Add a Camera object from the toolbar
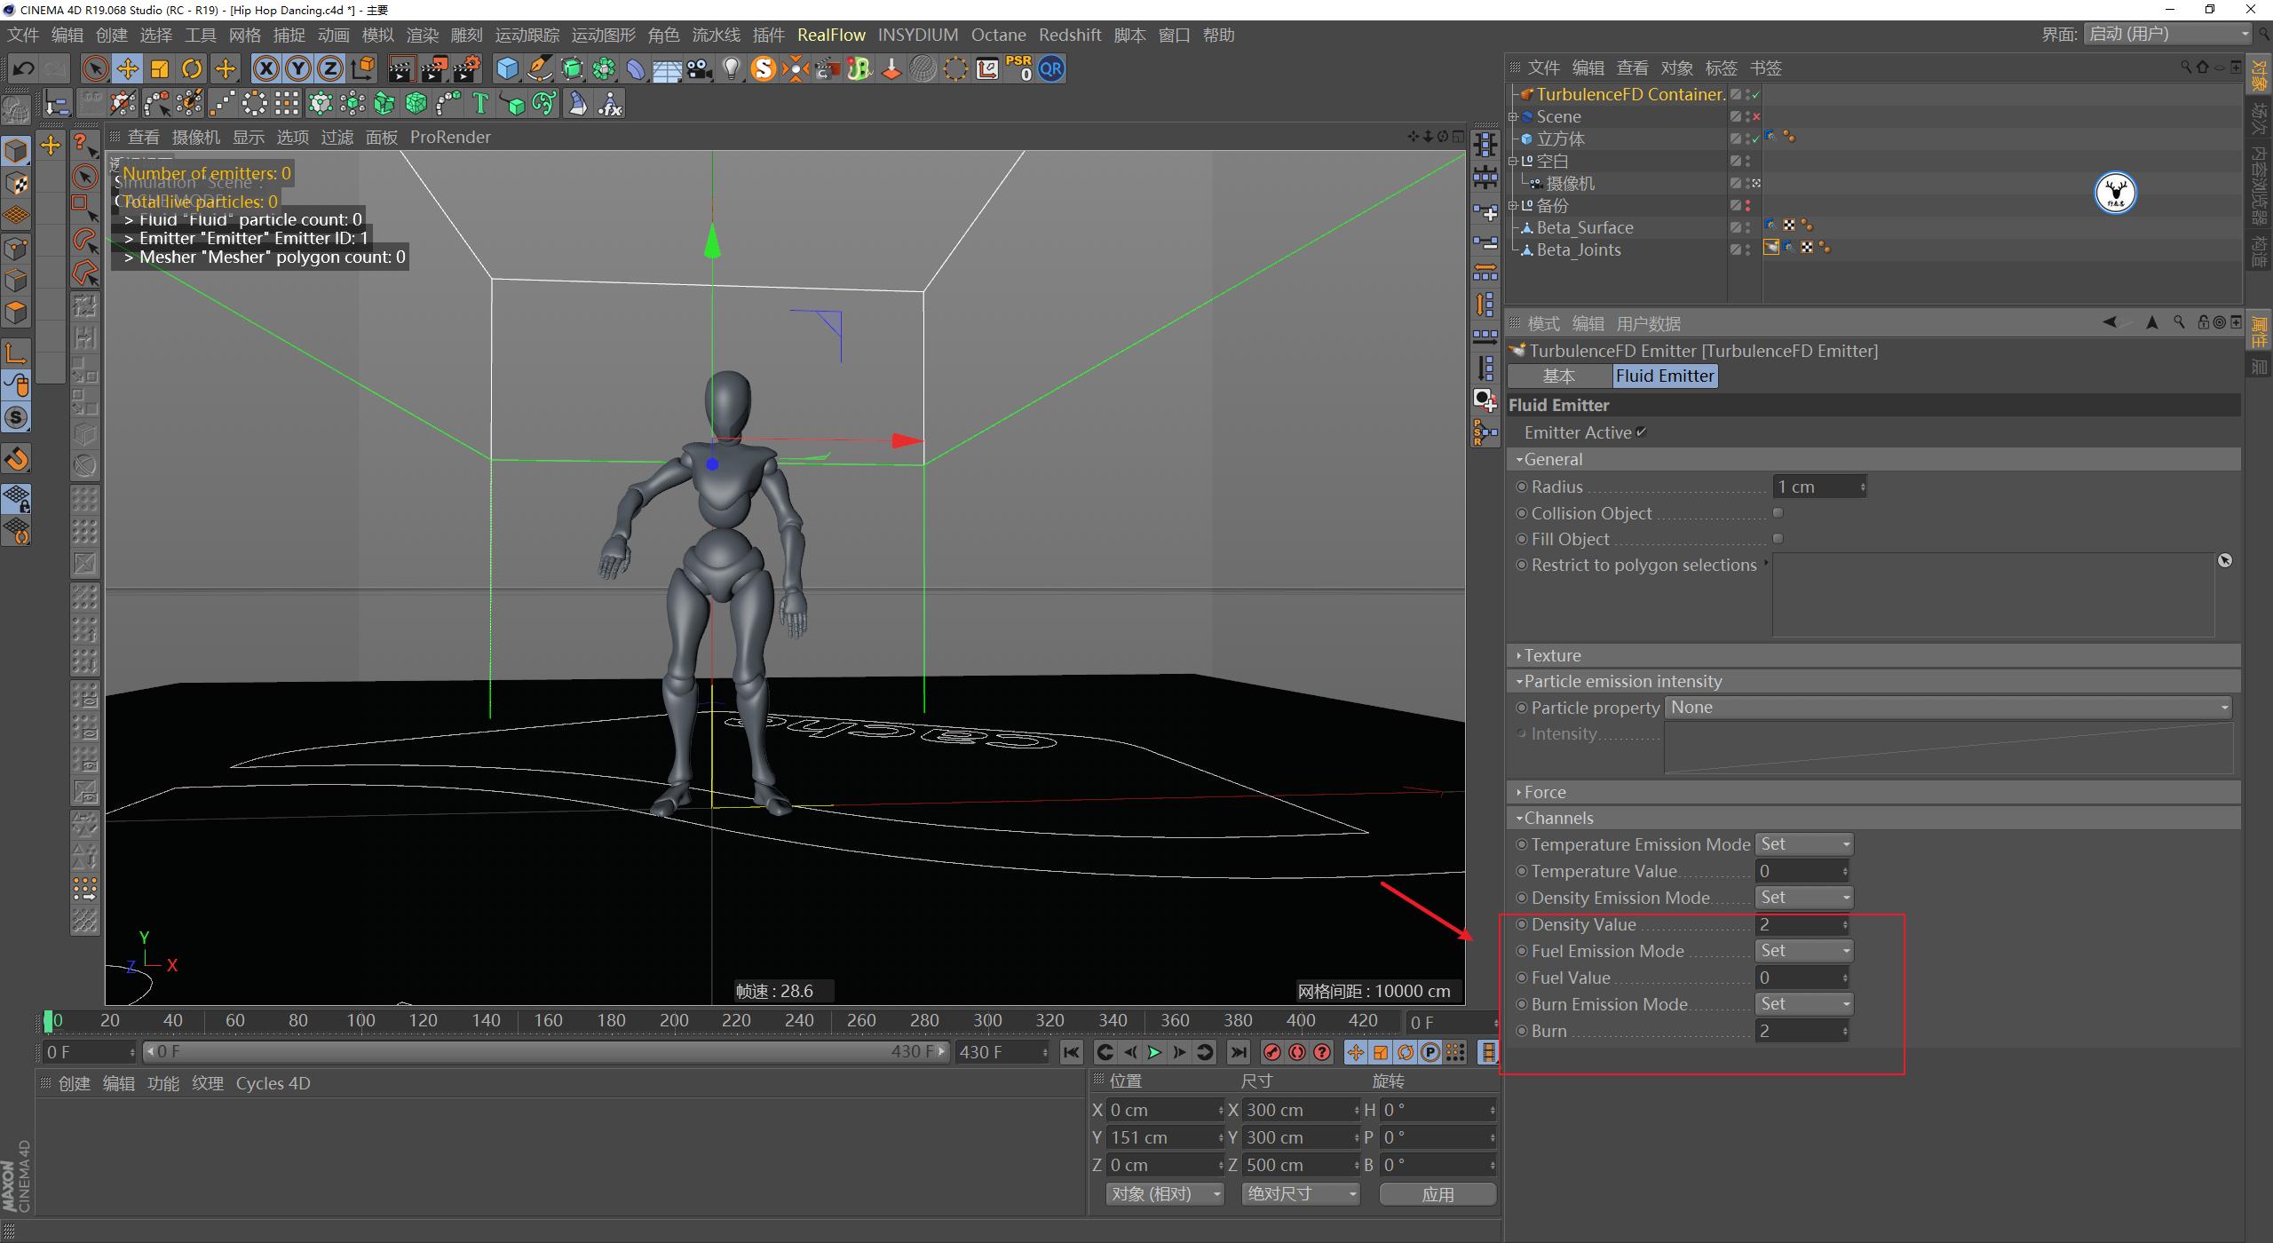 (x=698, y=68)
